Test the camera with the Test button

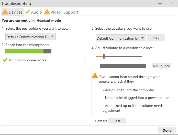[117, 121]
